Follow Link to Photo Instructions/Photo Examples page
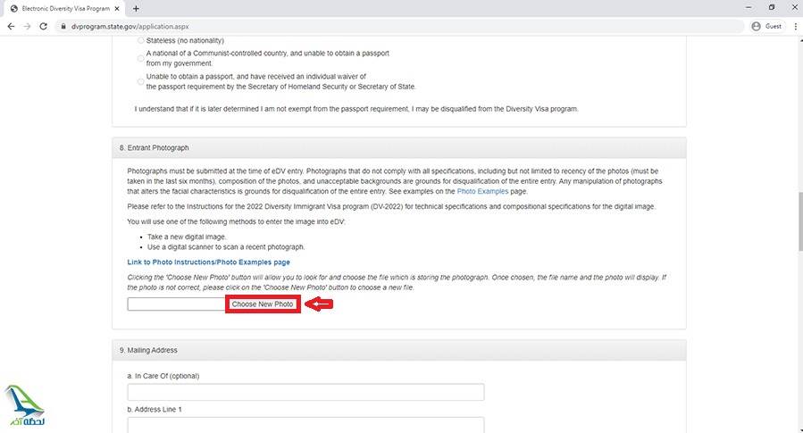This screenshot has height=433, width=803. 208,262
